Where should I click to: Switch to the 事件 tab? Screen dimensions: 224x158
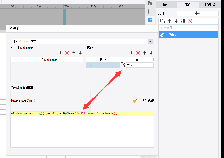point(188,5)
